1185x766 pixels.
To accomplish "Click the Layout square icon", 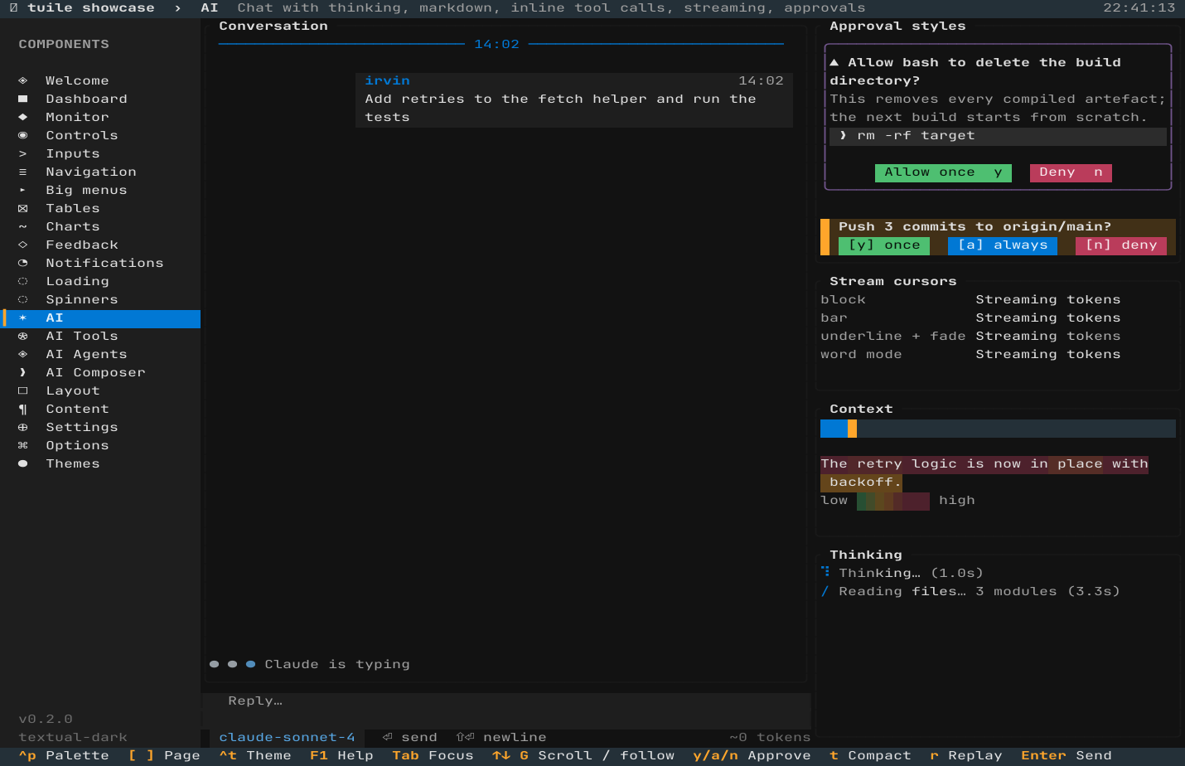I will pyautogui.click(x=22, y=390).
